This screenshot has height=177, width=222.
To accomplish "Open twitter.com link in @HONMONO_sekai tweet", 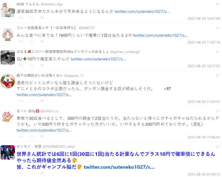I will (119, 167).
